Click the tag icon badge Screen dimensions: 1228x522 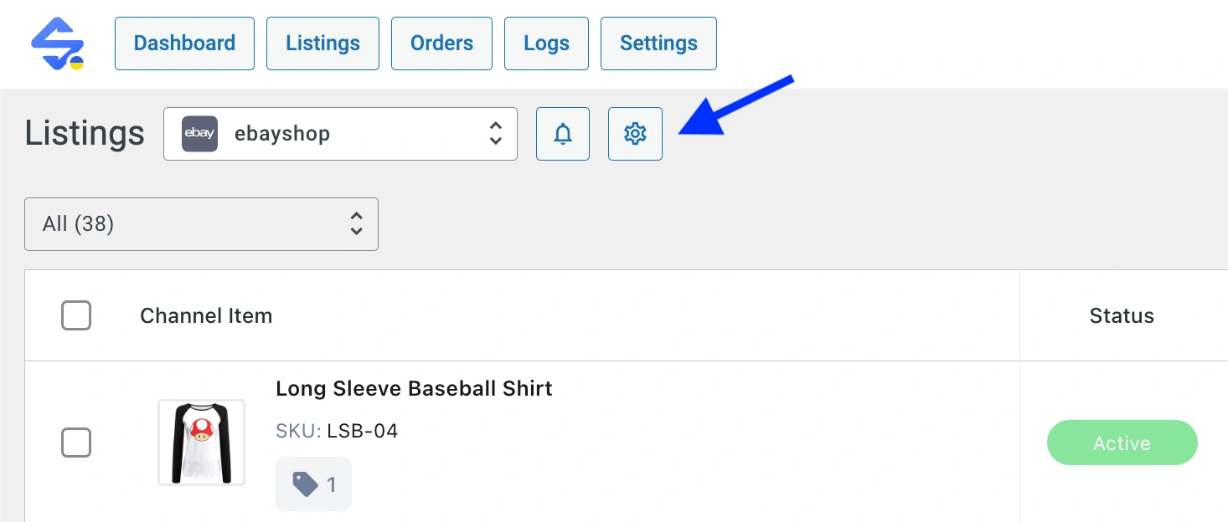point(313,484)
